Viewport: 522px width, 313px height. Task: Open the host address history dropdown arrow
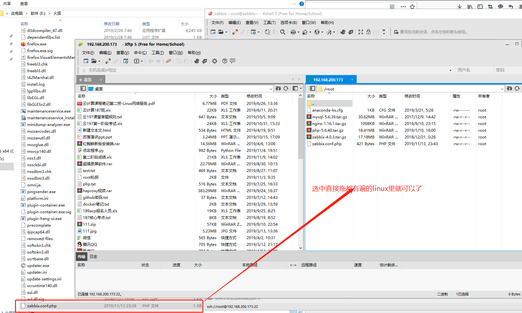pos(450,70)
